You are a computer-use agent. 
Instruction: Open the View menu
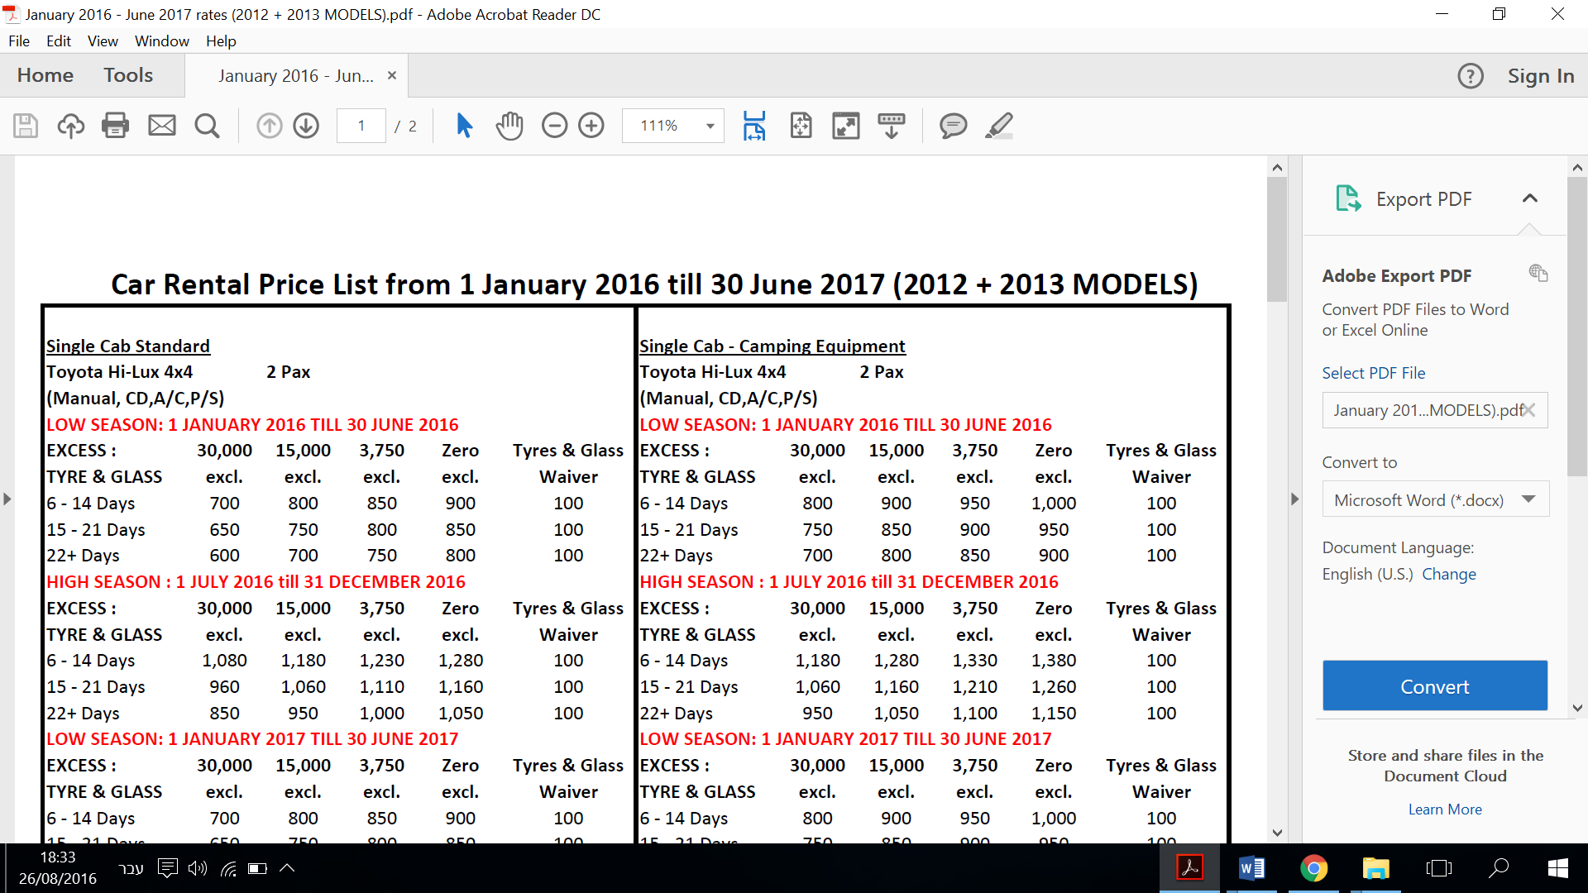click(103, 41)
